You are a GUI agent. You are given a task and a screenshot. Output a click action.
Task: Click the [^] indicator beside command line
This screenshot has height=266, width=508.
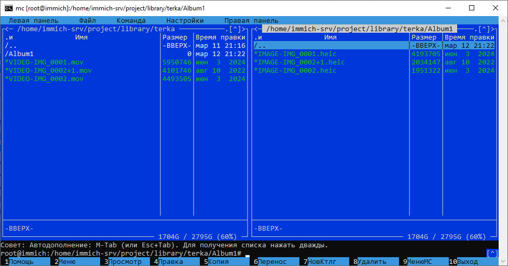pos(492,254)
